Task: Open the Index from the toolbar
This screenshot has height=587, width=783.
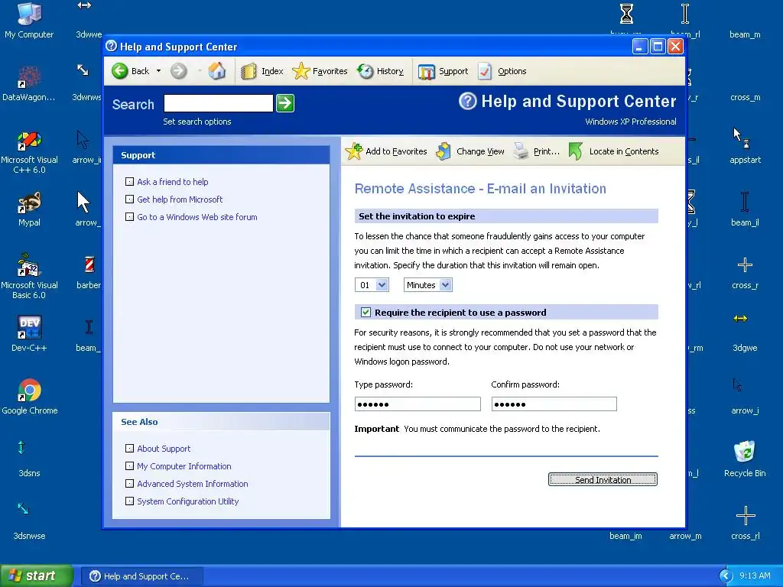Action: (x=262, y=71)
